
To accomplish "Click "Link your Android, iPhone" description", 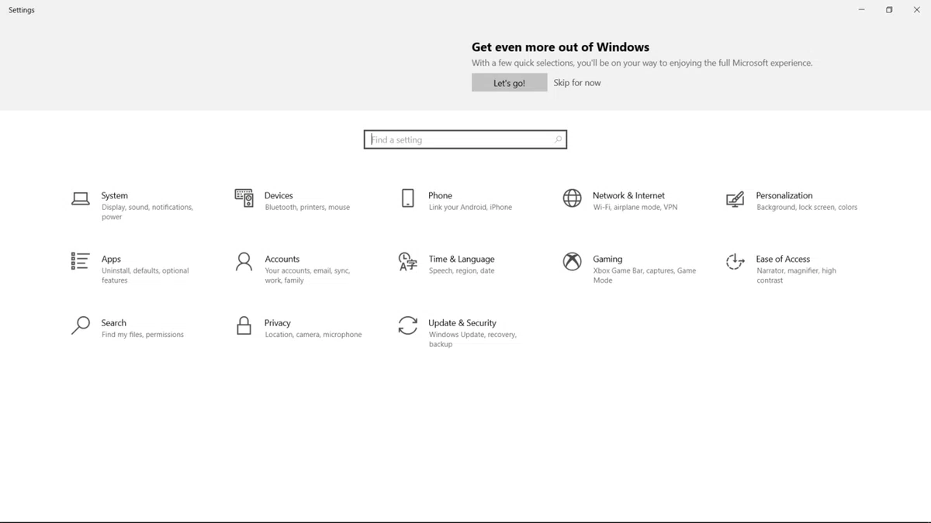I will point(470,208).
